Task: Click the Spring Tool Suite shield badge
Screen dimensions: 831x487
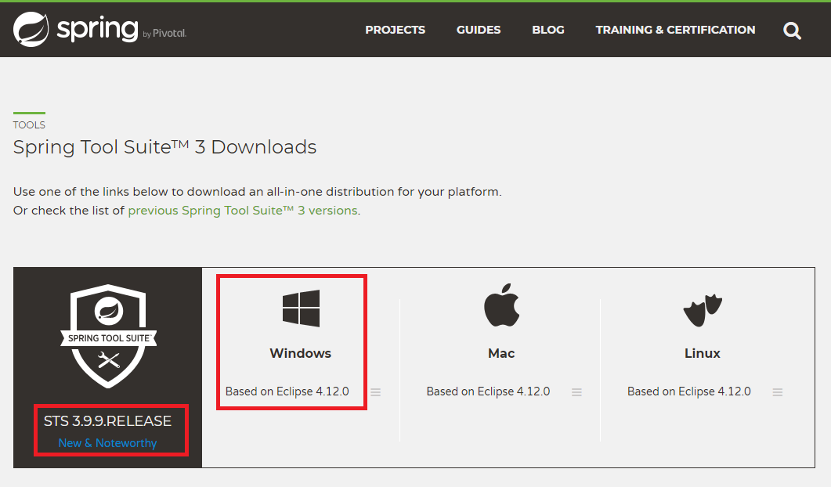Action: pyautogui.click(x=109, y=336)
